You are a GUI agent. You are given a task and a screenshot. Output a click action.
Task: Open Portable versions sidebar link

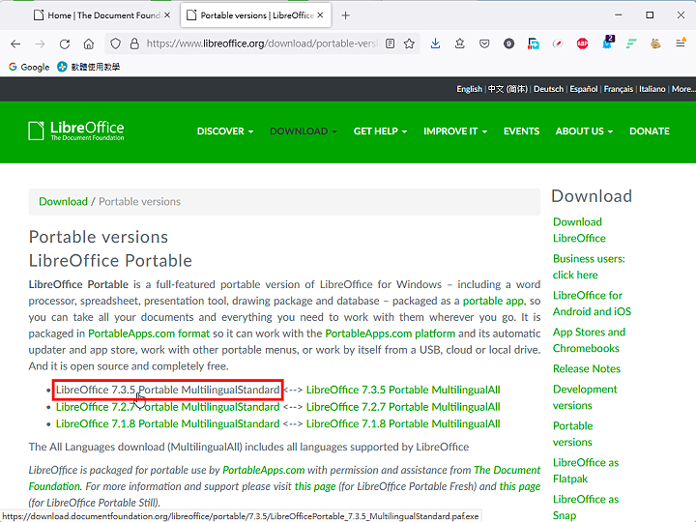(572, 434)
